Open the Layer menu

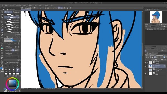pos(25,5)
